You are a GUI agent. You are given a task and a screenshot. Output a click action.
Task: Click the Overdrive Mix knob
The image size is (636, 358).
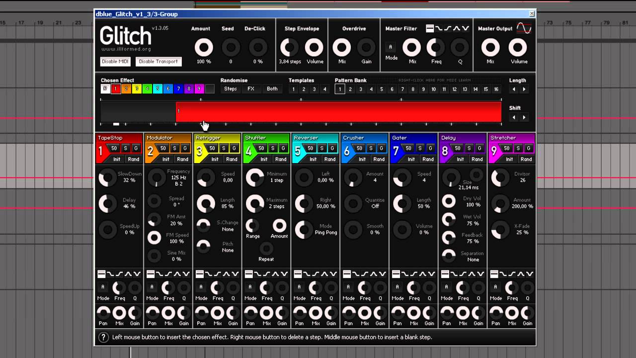[x=341, y=48]
